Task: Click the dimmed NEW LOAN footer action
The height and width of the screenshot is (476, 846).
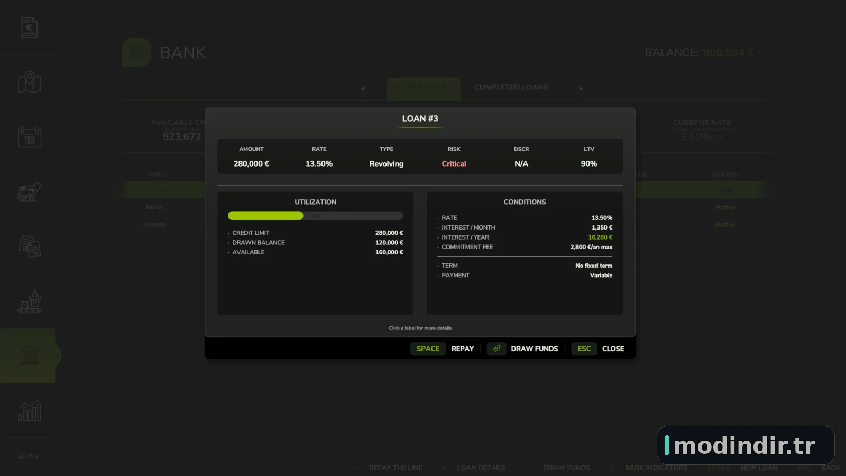Action: [759, 468]
